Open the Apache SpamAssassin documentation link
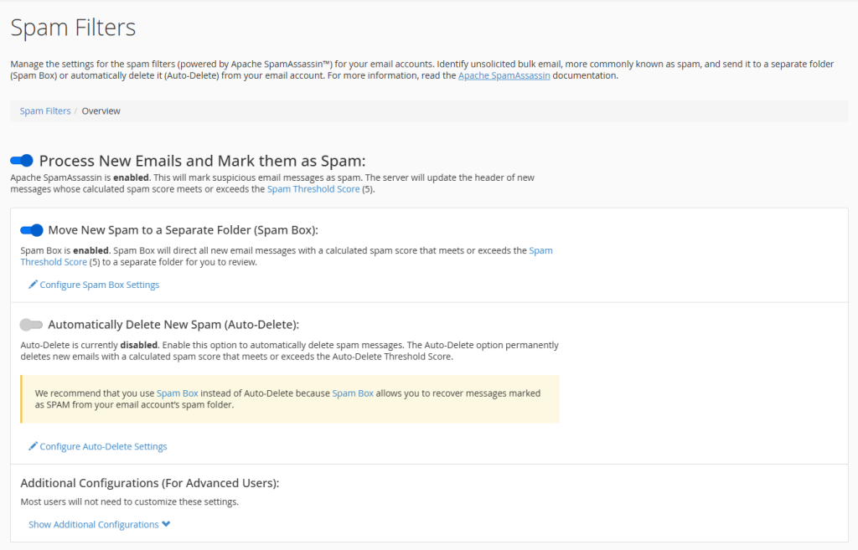The height and width of the screenshot is (550, 858). tap(504, 75)
